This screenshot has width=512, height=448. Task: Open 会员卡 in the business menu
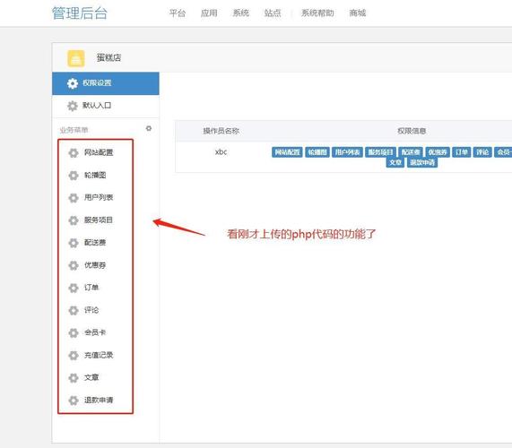click(95, 332)
